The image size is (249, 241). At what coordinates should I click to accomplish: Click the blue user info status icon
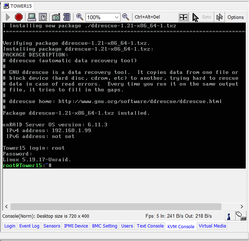click(x=229, y=216)
